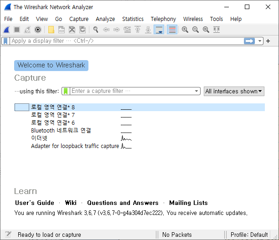
Task: Click the 이더넷 traffic sparkline graph
Action: pos(126,138)
